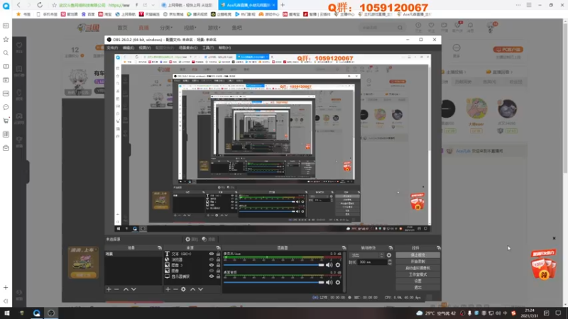Click the Douyu site search box

(378, 28)
